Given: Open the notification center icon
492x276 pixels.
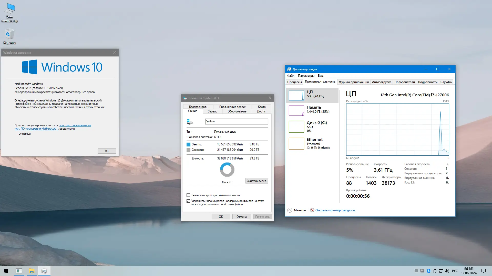Looking at the screenshot, I should [484, 271].
